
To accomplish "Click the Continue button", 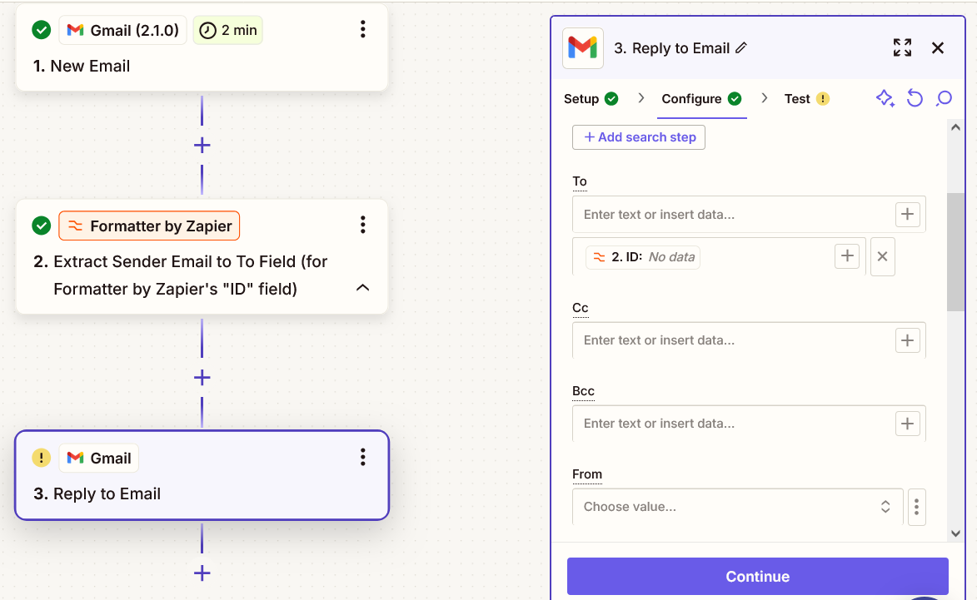I will [x=758, y=577].
